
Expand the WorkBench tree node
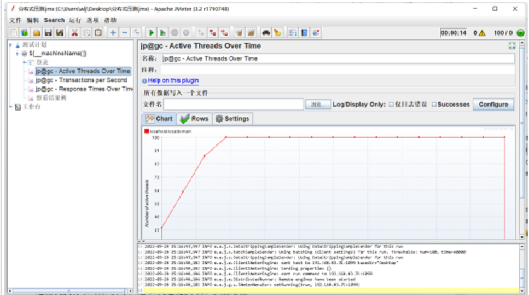[10, 107]
